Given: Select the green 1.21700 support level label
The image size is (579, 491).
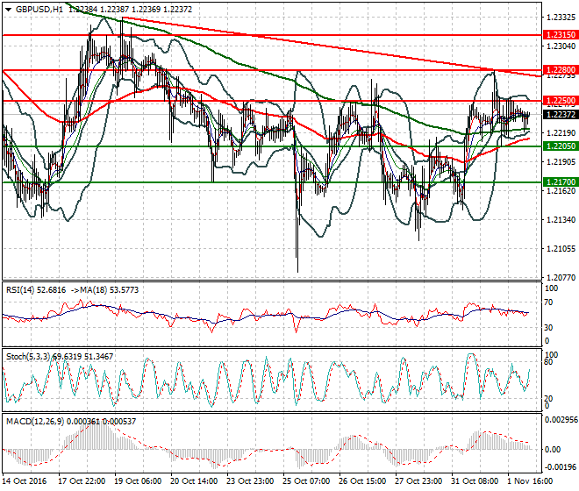Looking at the screenshot, I should [561, 182].
